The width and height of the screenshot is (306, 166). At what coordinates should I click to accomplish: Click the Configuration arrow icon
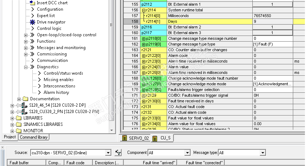click(x=33, y=9)
